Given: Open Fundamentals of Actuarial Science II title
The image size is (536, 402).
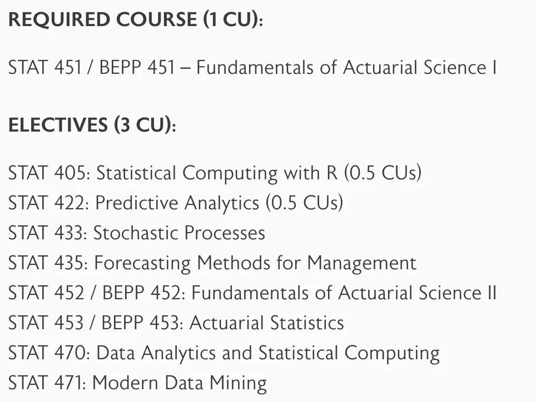Looking at the screenshot, I should tap(344, 293).
